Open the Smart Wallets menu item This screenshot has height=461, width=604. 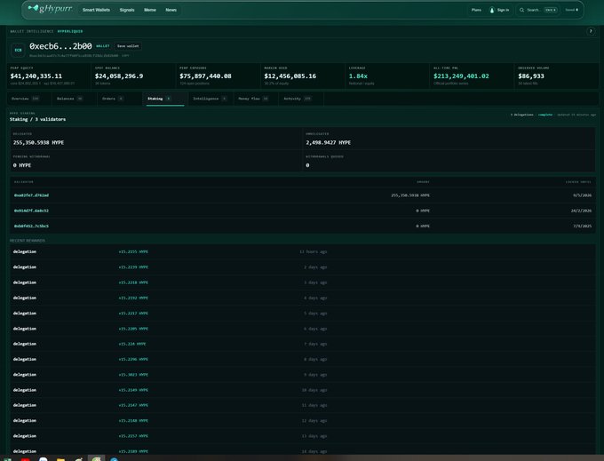[x=96, y=10]
